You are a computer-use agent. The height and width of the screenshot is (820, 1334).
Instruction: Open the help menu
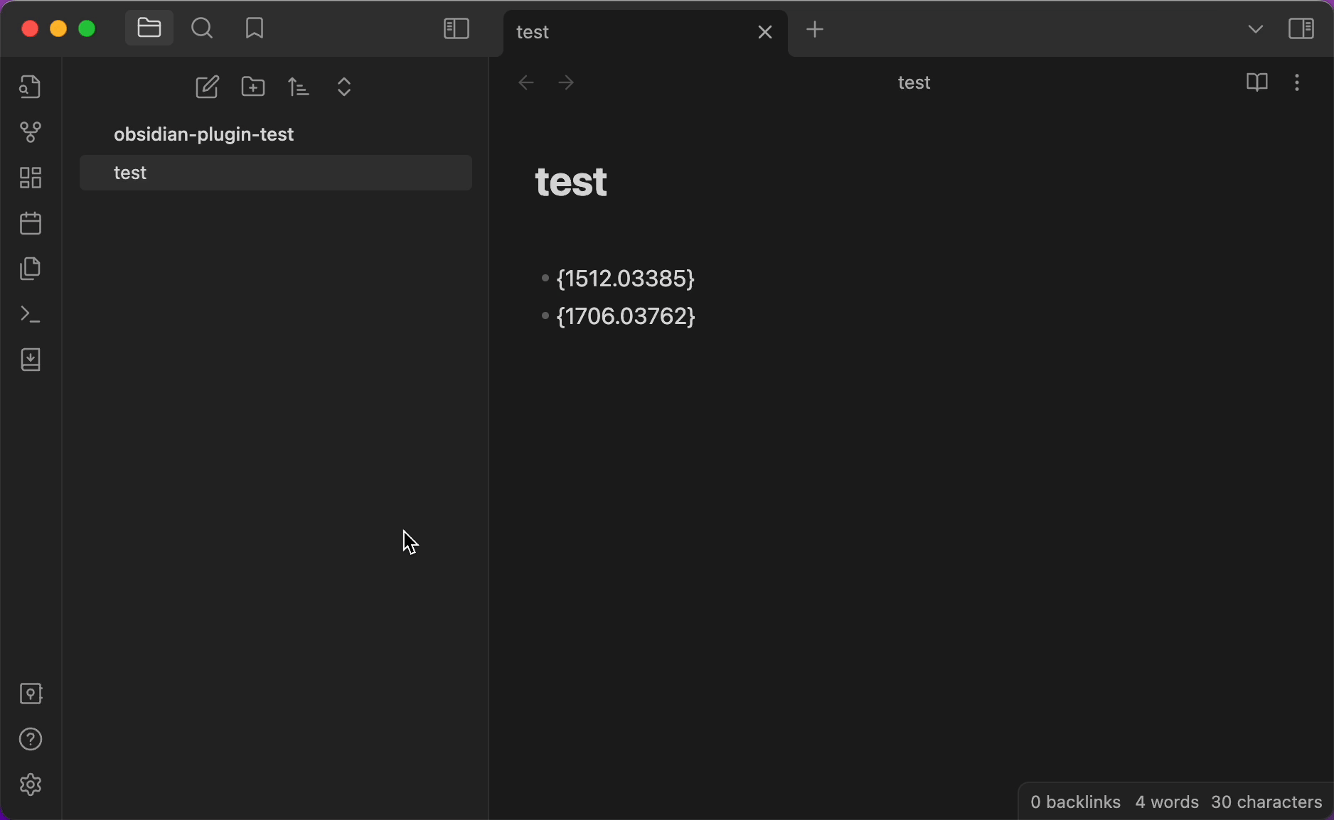tap(30, 740)
